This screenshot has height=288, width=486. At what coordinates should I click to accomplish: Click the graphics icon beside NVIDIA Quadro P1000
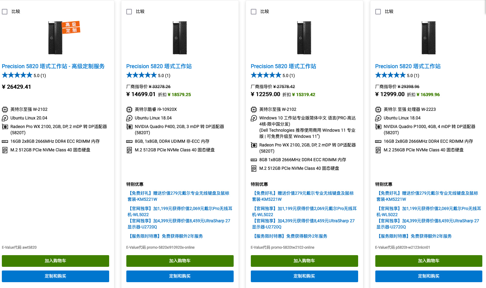click(378, 127)
